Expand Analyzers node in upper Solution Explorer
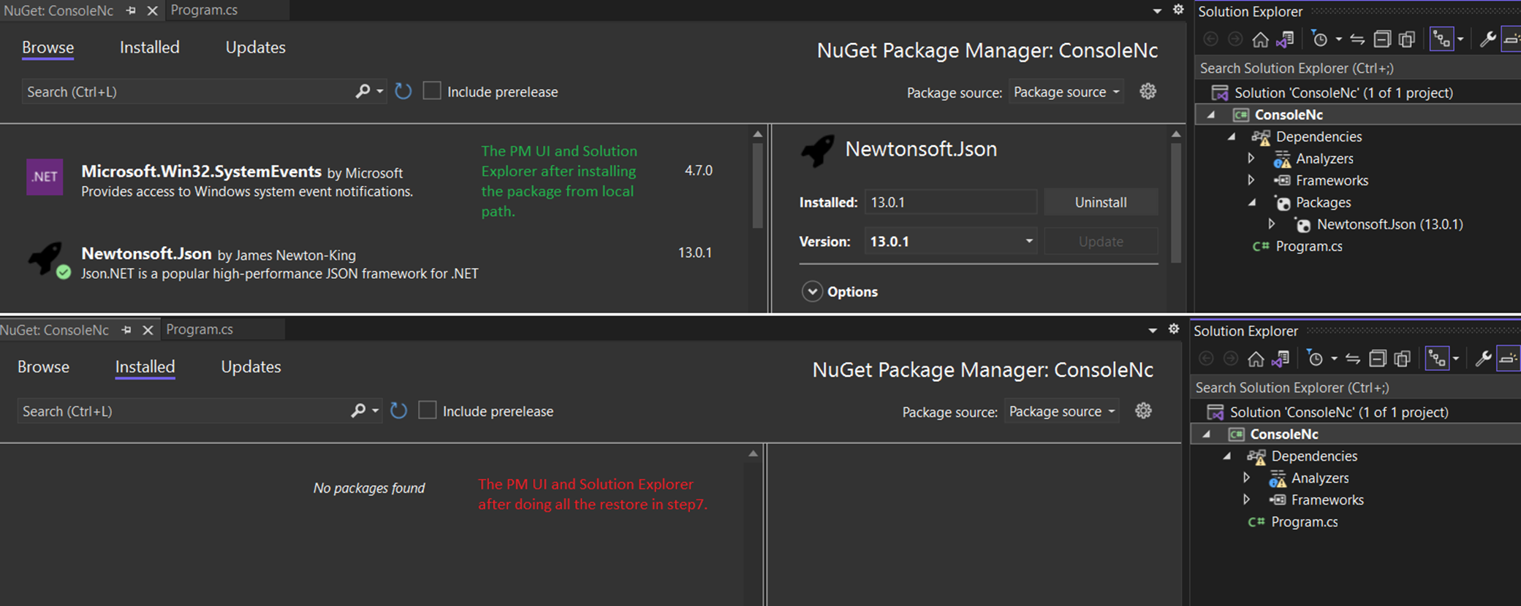The image size is (1521, 606). tap(1251, 158)
